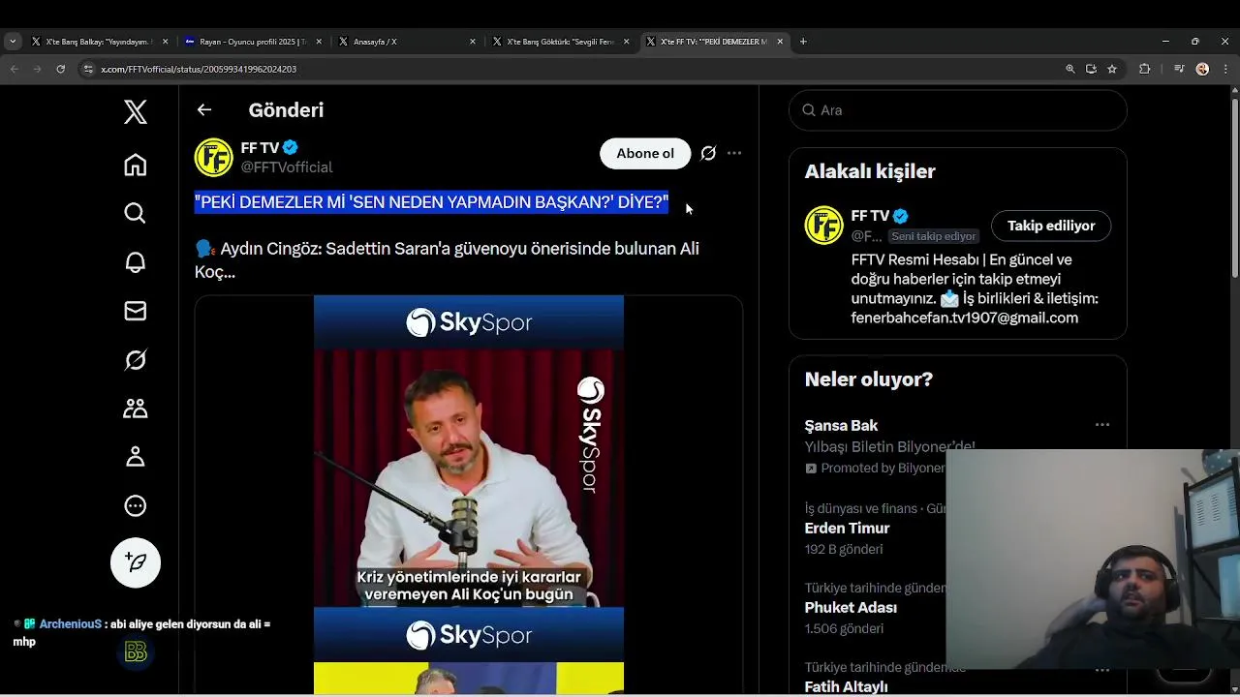Go back with the Gönderi arrow
The width and height of the screenshot is (1240, 697).
click(204, 109)
